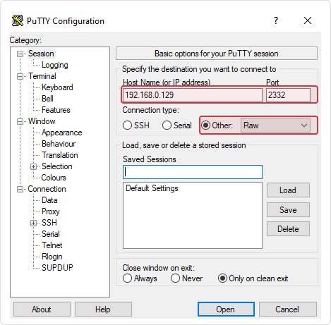
Task: Expand the Selection tree node
Action: point(34,167)
